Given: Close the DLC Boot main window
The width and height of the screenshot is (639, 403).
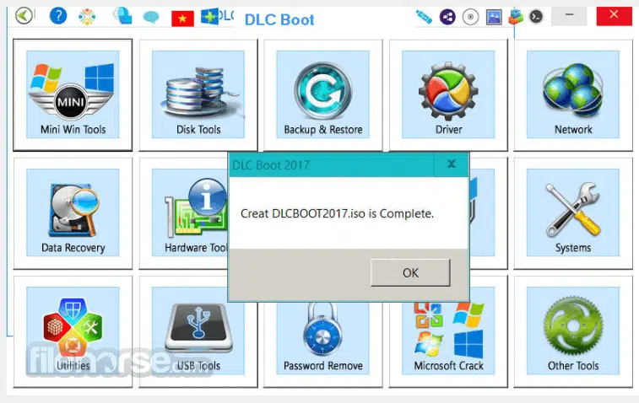Looking at the screenshot, I should (x=614, y=15).
